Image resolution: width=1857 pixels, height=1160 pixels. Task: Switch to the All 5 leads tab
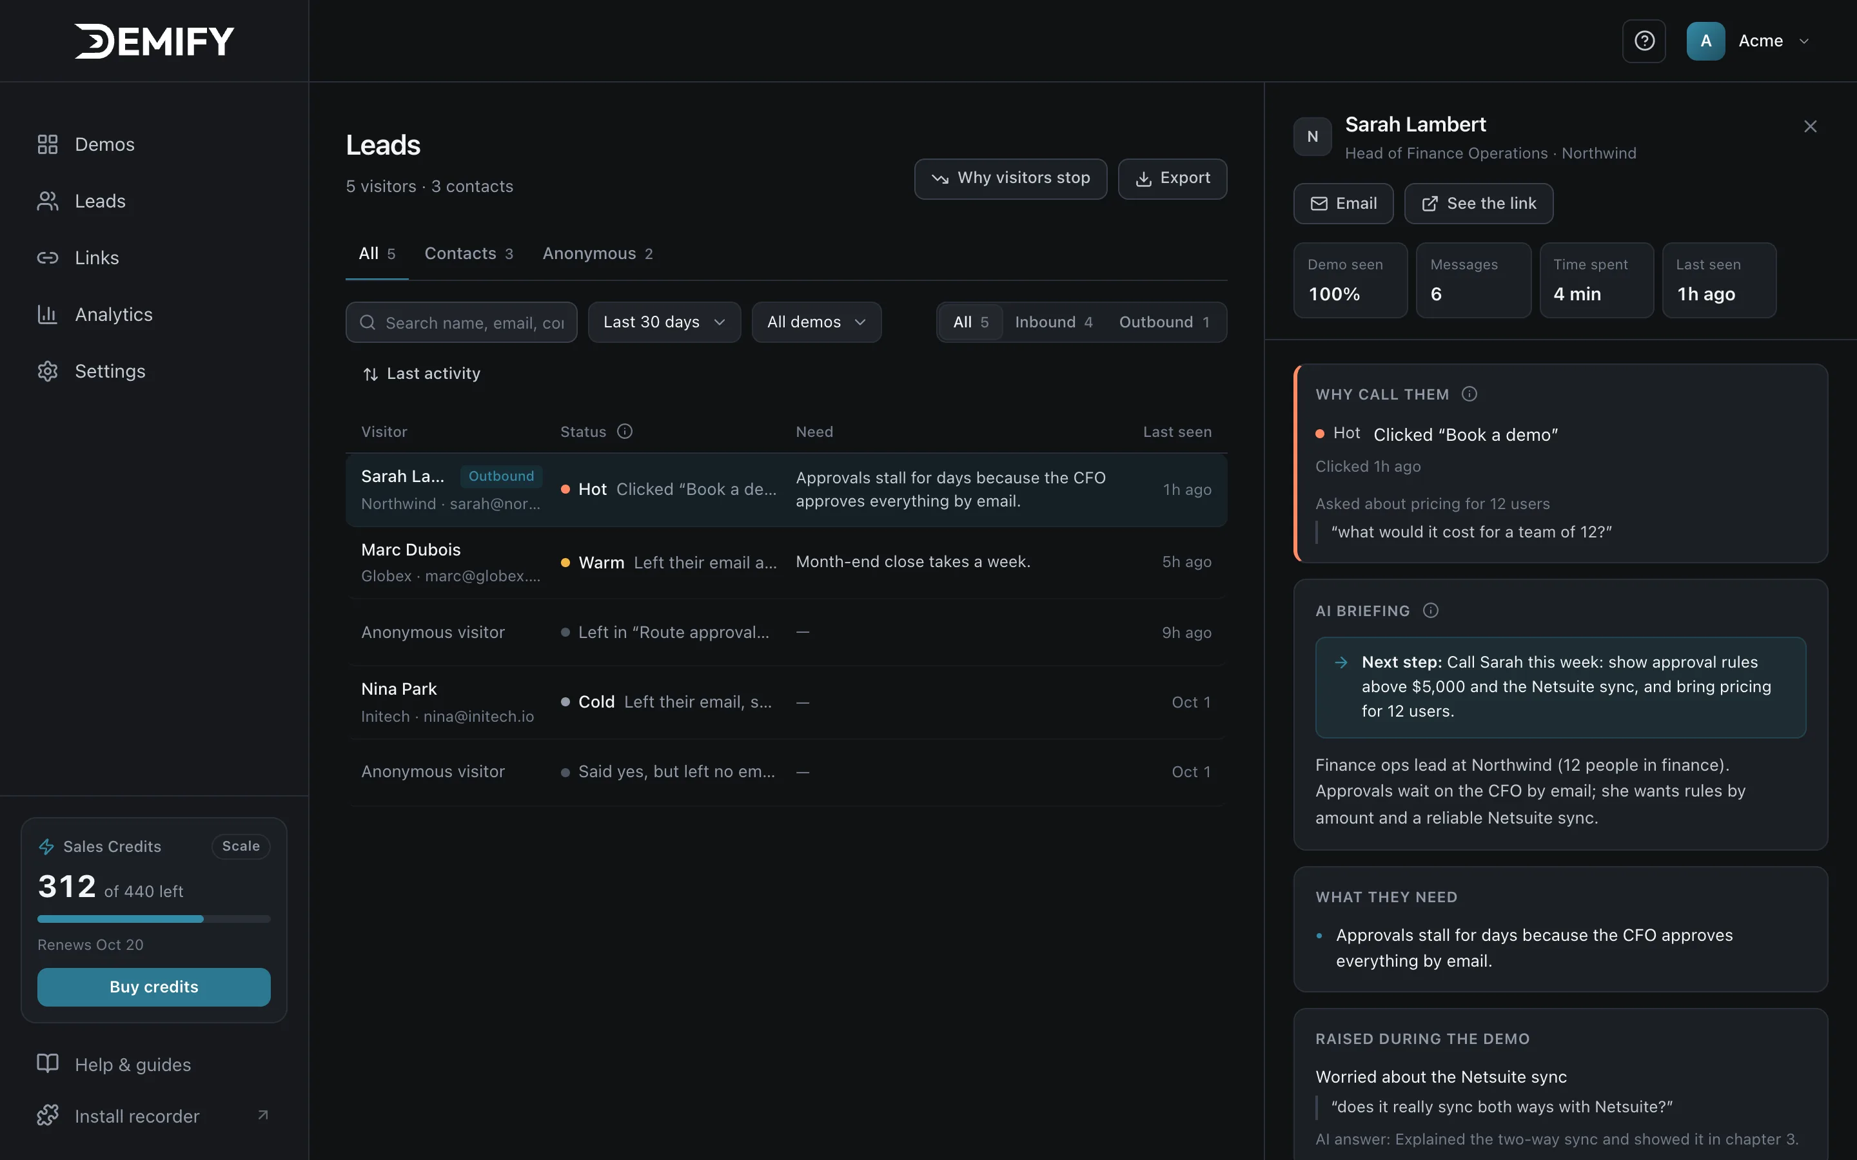click(377, 253)
